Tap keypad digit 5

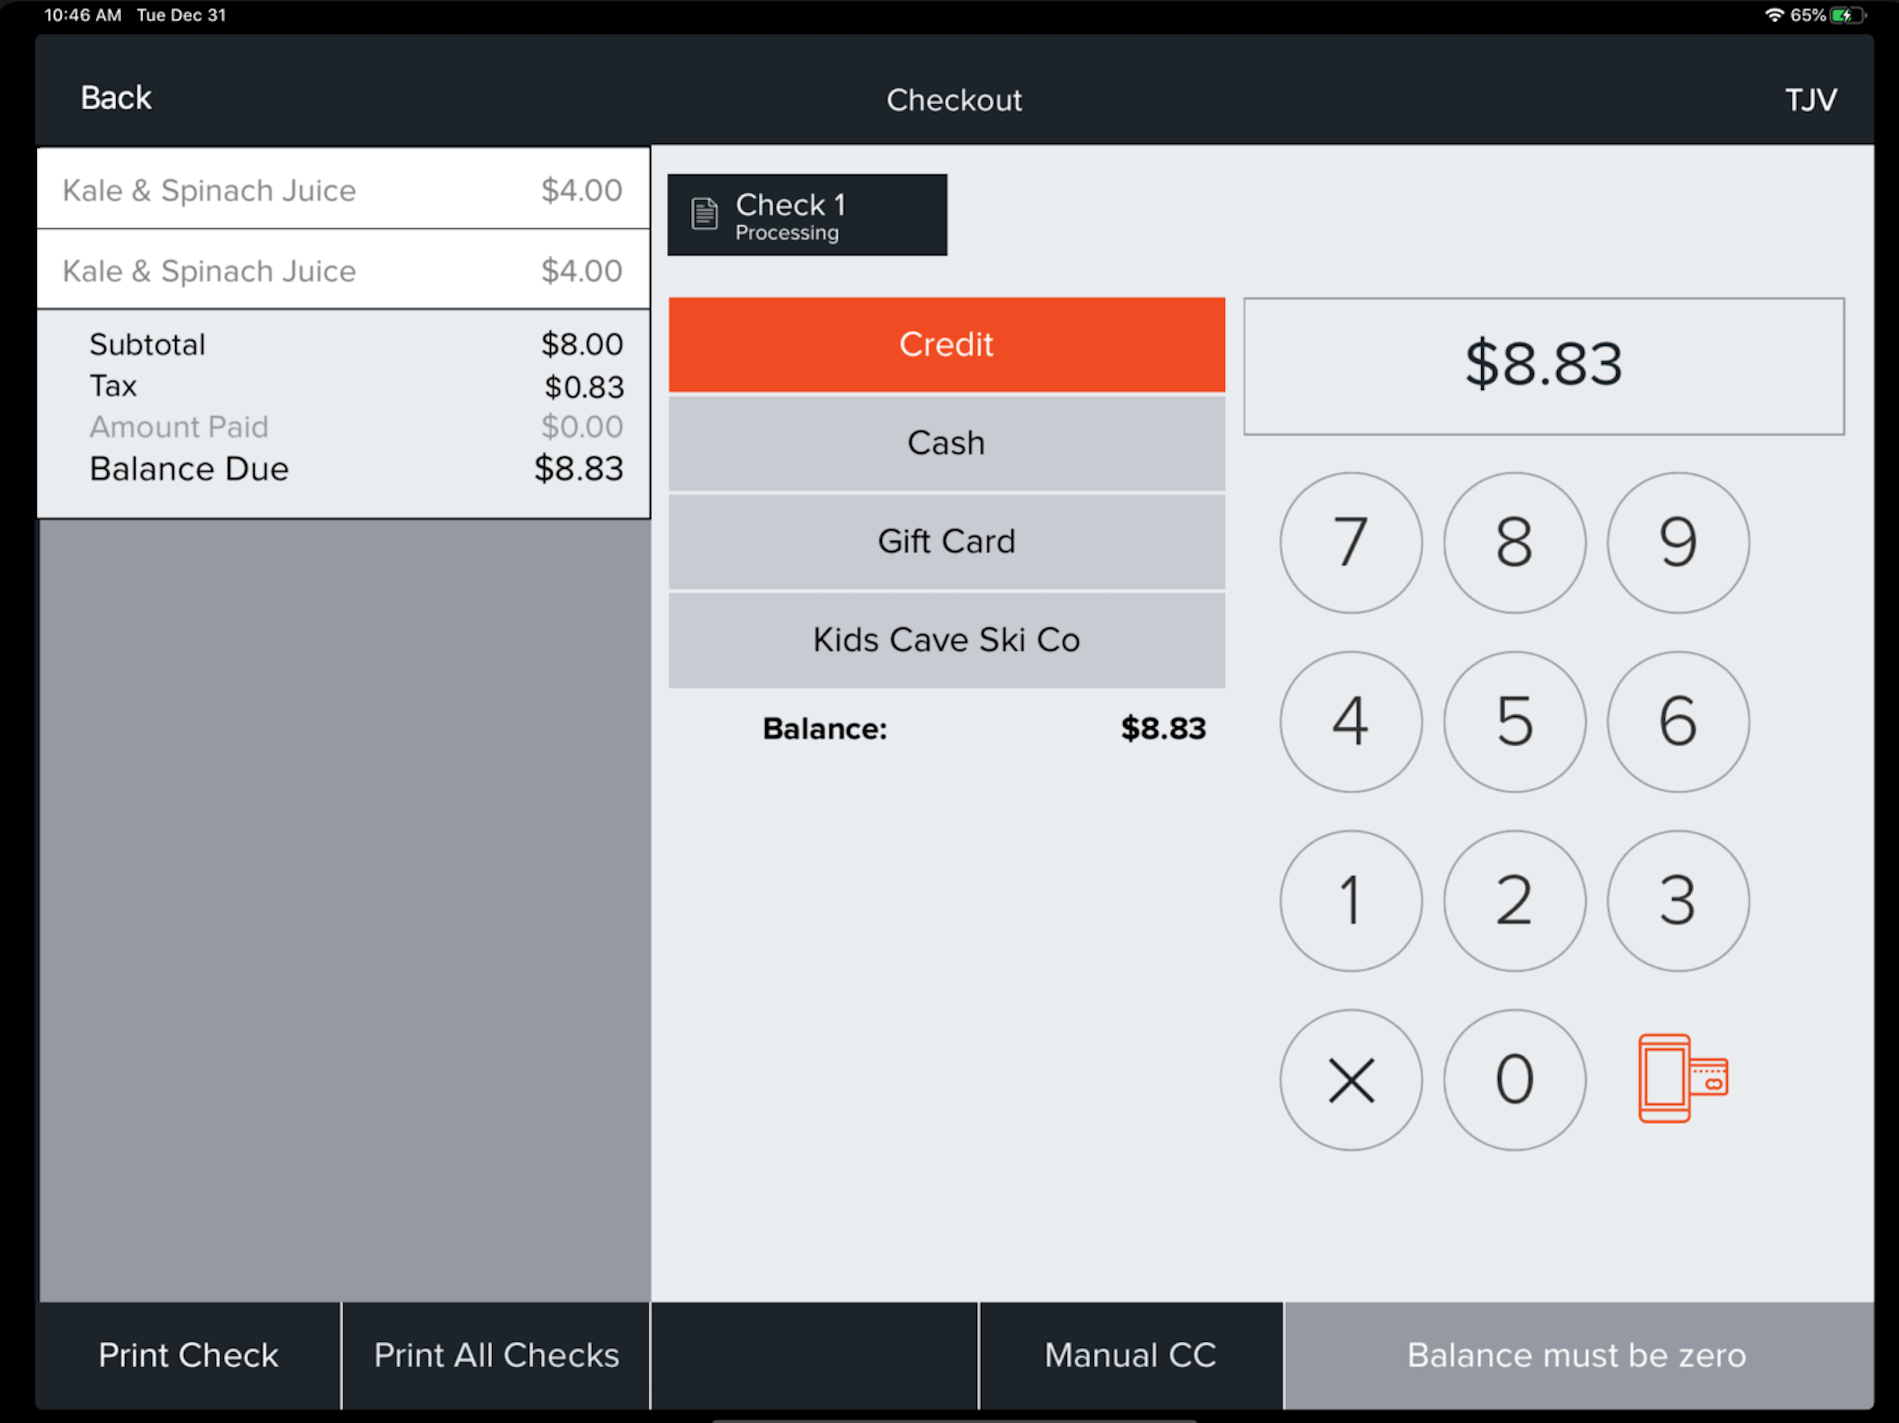point(1515,722)
